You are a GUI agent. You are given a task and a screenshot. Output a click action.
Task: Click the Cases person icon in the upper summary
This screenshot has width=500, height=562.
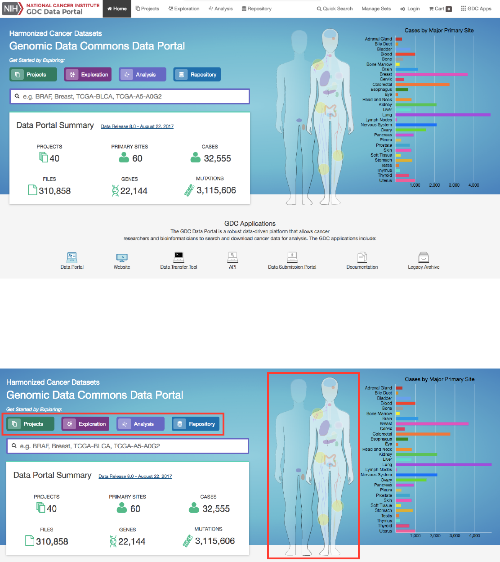point(196,157)
